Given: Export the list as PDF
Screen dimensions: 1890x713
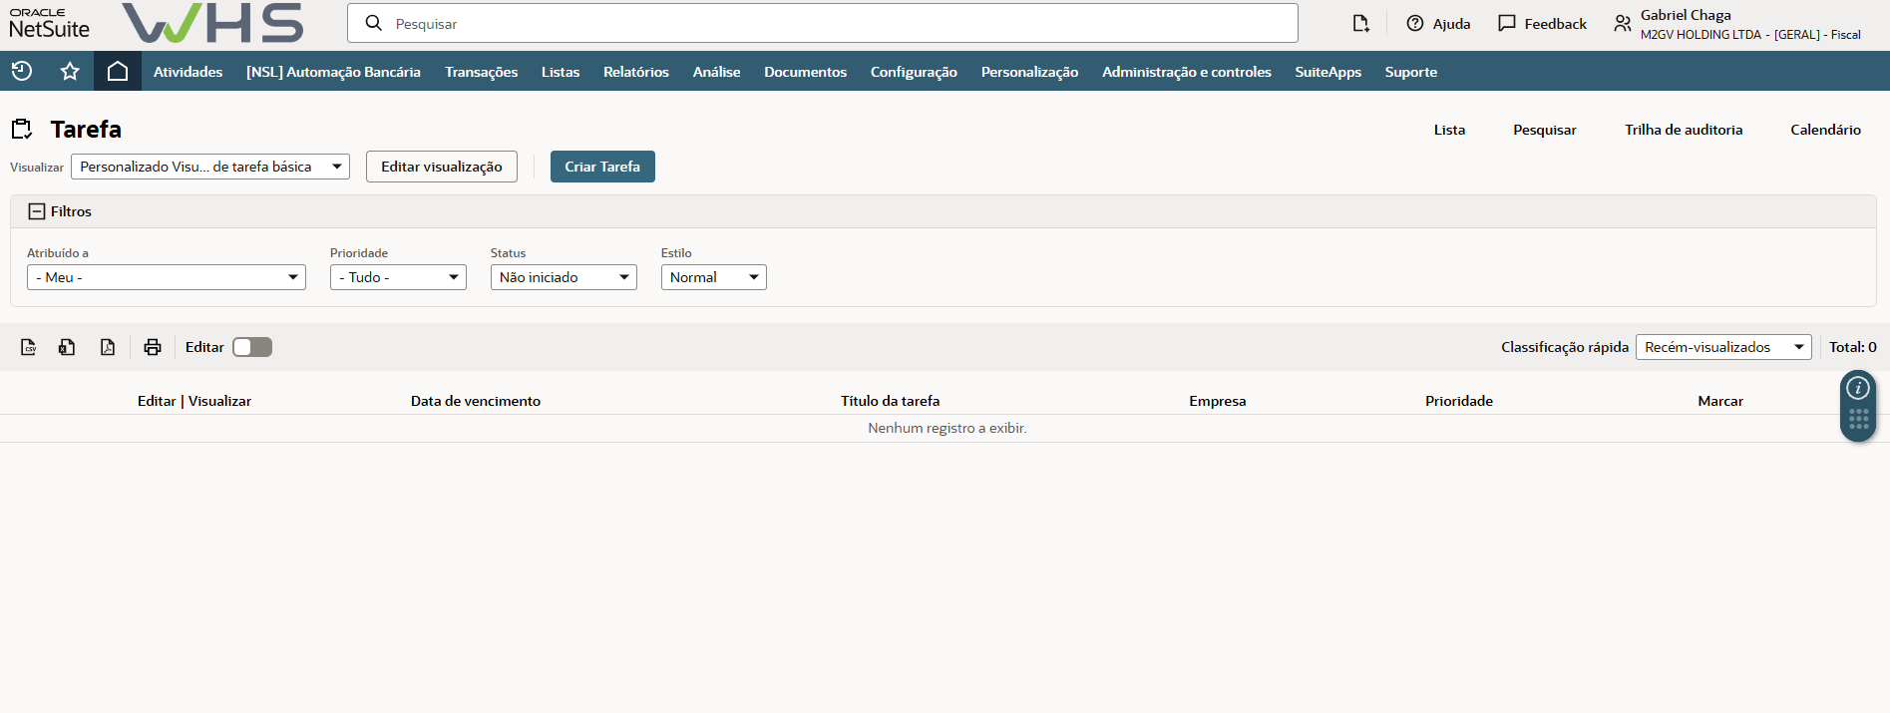Looking at the screenshot, I should pyautogui.click(x=108, y=347).
